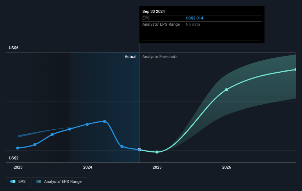Screen dimensions: 302x191
Task: Click the No data text in tooltip
Action: coord(193,25)
